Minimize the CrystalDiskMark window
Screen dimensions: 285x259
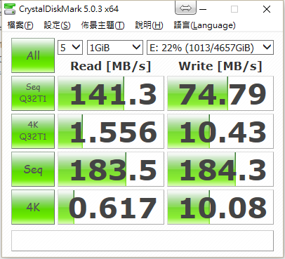coord(203,9)
